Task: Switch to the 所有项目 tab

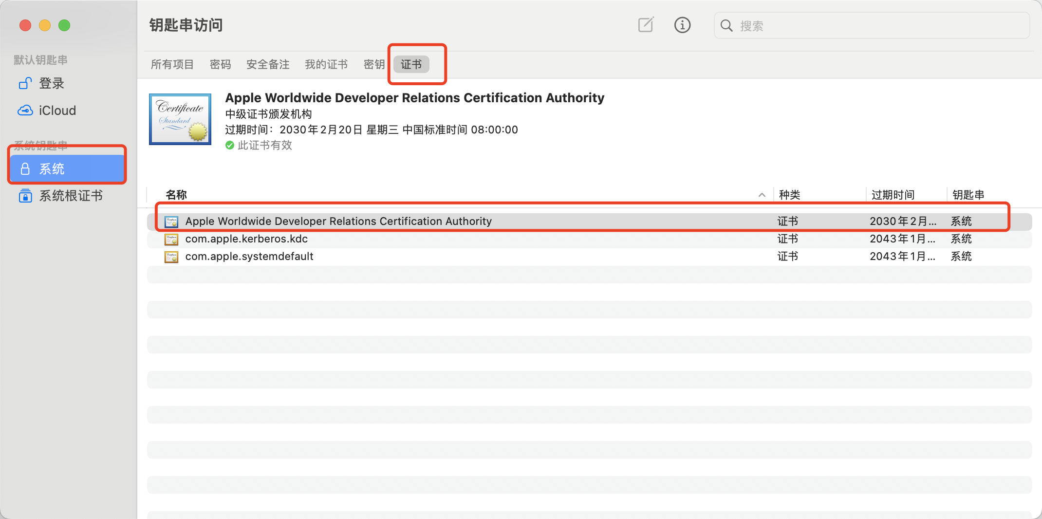Action: (172, 64)
